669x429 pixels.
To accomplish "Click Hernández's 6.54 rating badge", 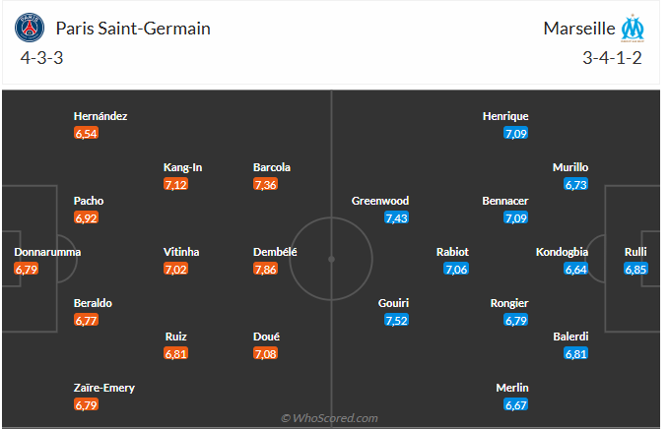I will click(x=87, y=133).
